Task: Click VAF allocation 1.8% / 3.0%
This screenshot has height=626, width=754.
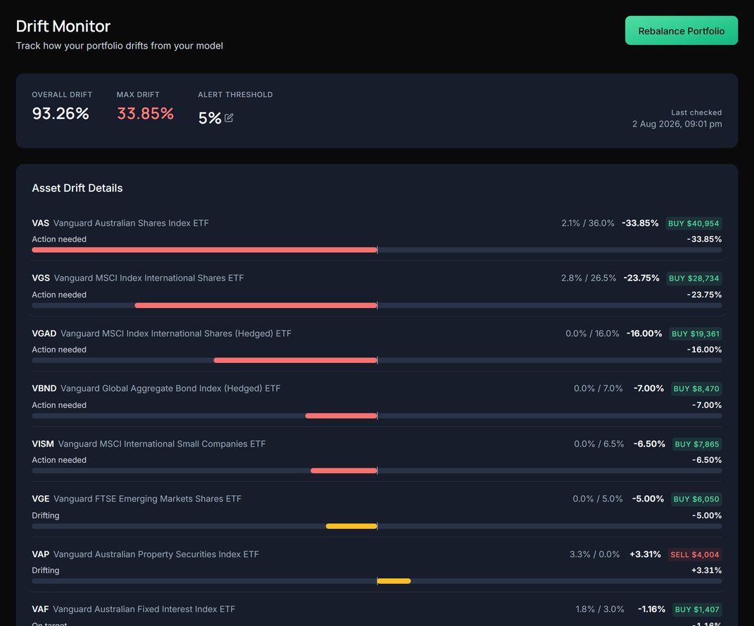Action: [600, 609]
